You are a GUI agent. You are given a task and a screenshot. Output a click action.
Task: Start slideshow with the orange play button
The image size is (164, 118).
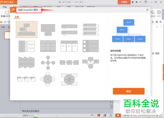click(x=118, y=115)
